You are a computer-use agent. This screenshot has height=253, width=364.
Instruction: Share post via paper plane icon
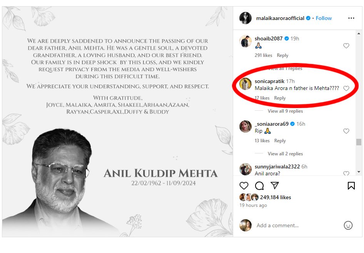(274, 186)
